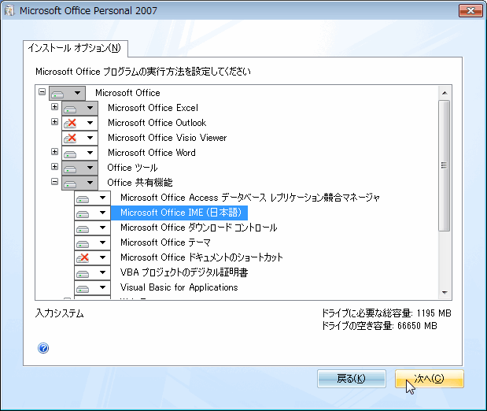487x411 pixels.
Task: Click the red X icon for ドキュメントのショートカット
Action: point(83,257)
